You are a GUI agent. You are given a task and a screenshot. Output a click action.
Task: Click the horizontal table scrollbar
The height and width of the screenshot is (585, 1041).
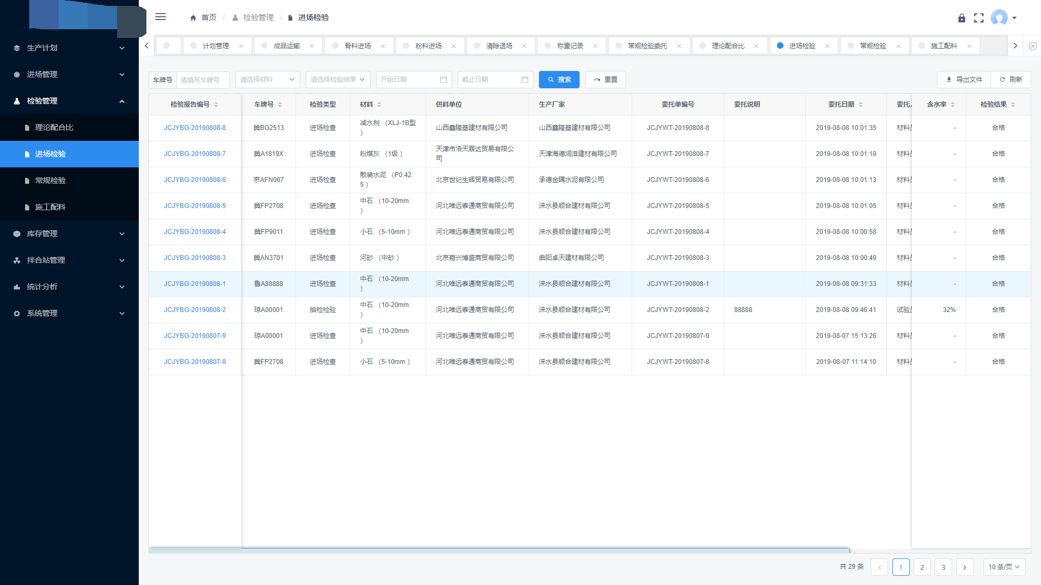click(499, 550)
